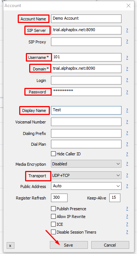Open help link for Login
Viewport: 137px width, 254px height.
pos(127,80)
